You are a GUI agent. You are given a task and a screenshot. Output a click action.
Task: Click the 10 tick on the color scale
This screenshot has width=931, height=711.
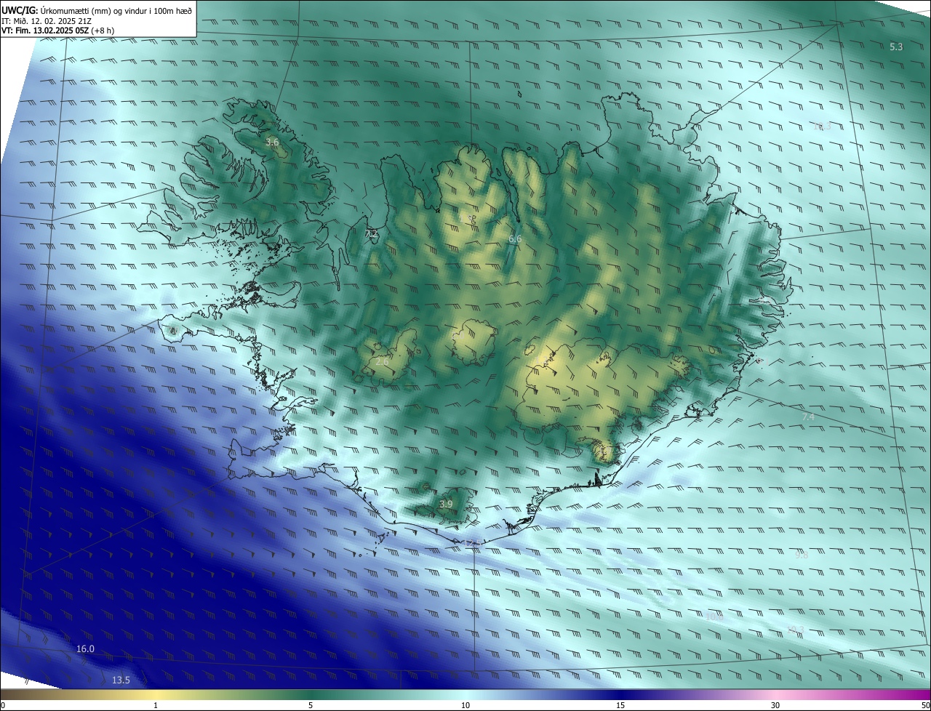click(465, 705)
